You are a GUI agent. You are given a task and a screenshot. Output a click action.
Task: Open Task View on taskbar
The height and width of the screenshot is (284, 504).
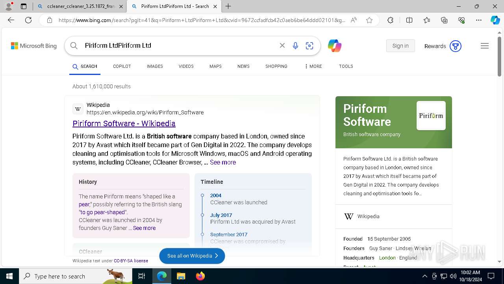tap(142, 276)
